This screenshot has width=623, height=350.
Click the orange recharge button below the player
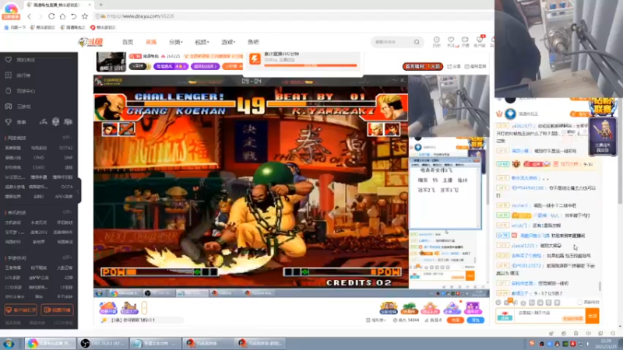pos(456,320)
